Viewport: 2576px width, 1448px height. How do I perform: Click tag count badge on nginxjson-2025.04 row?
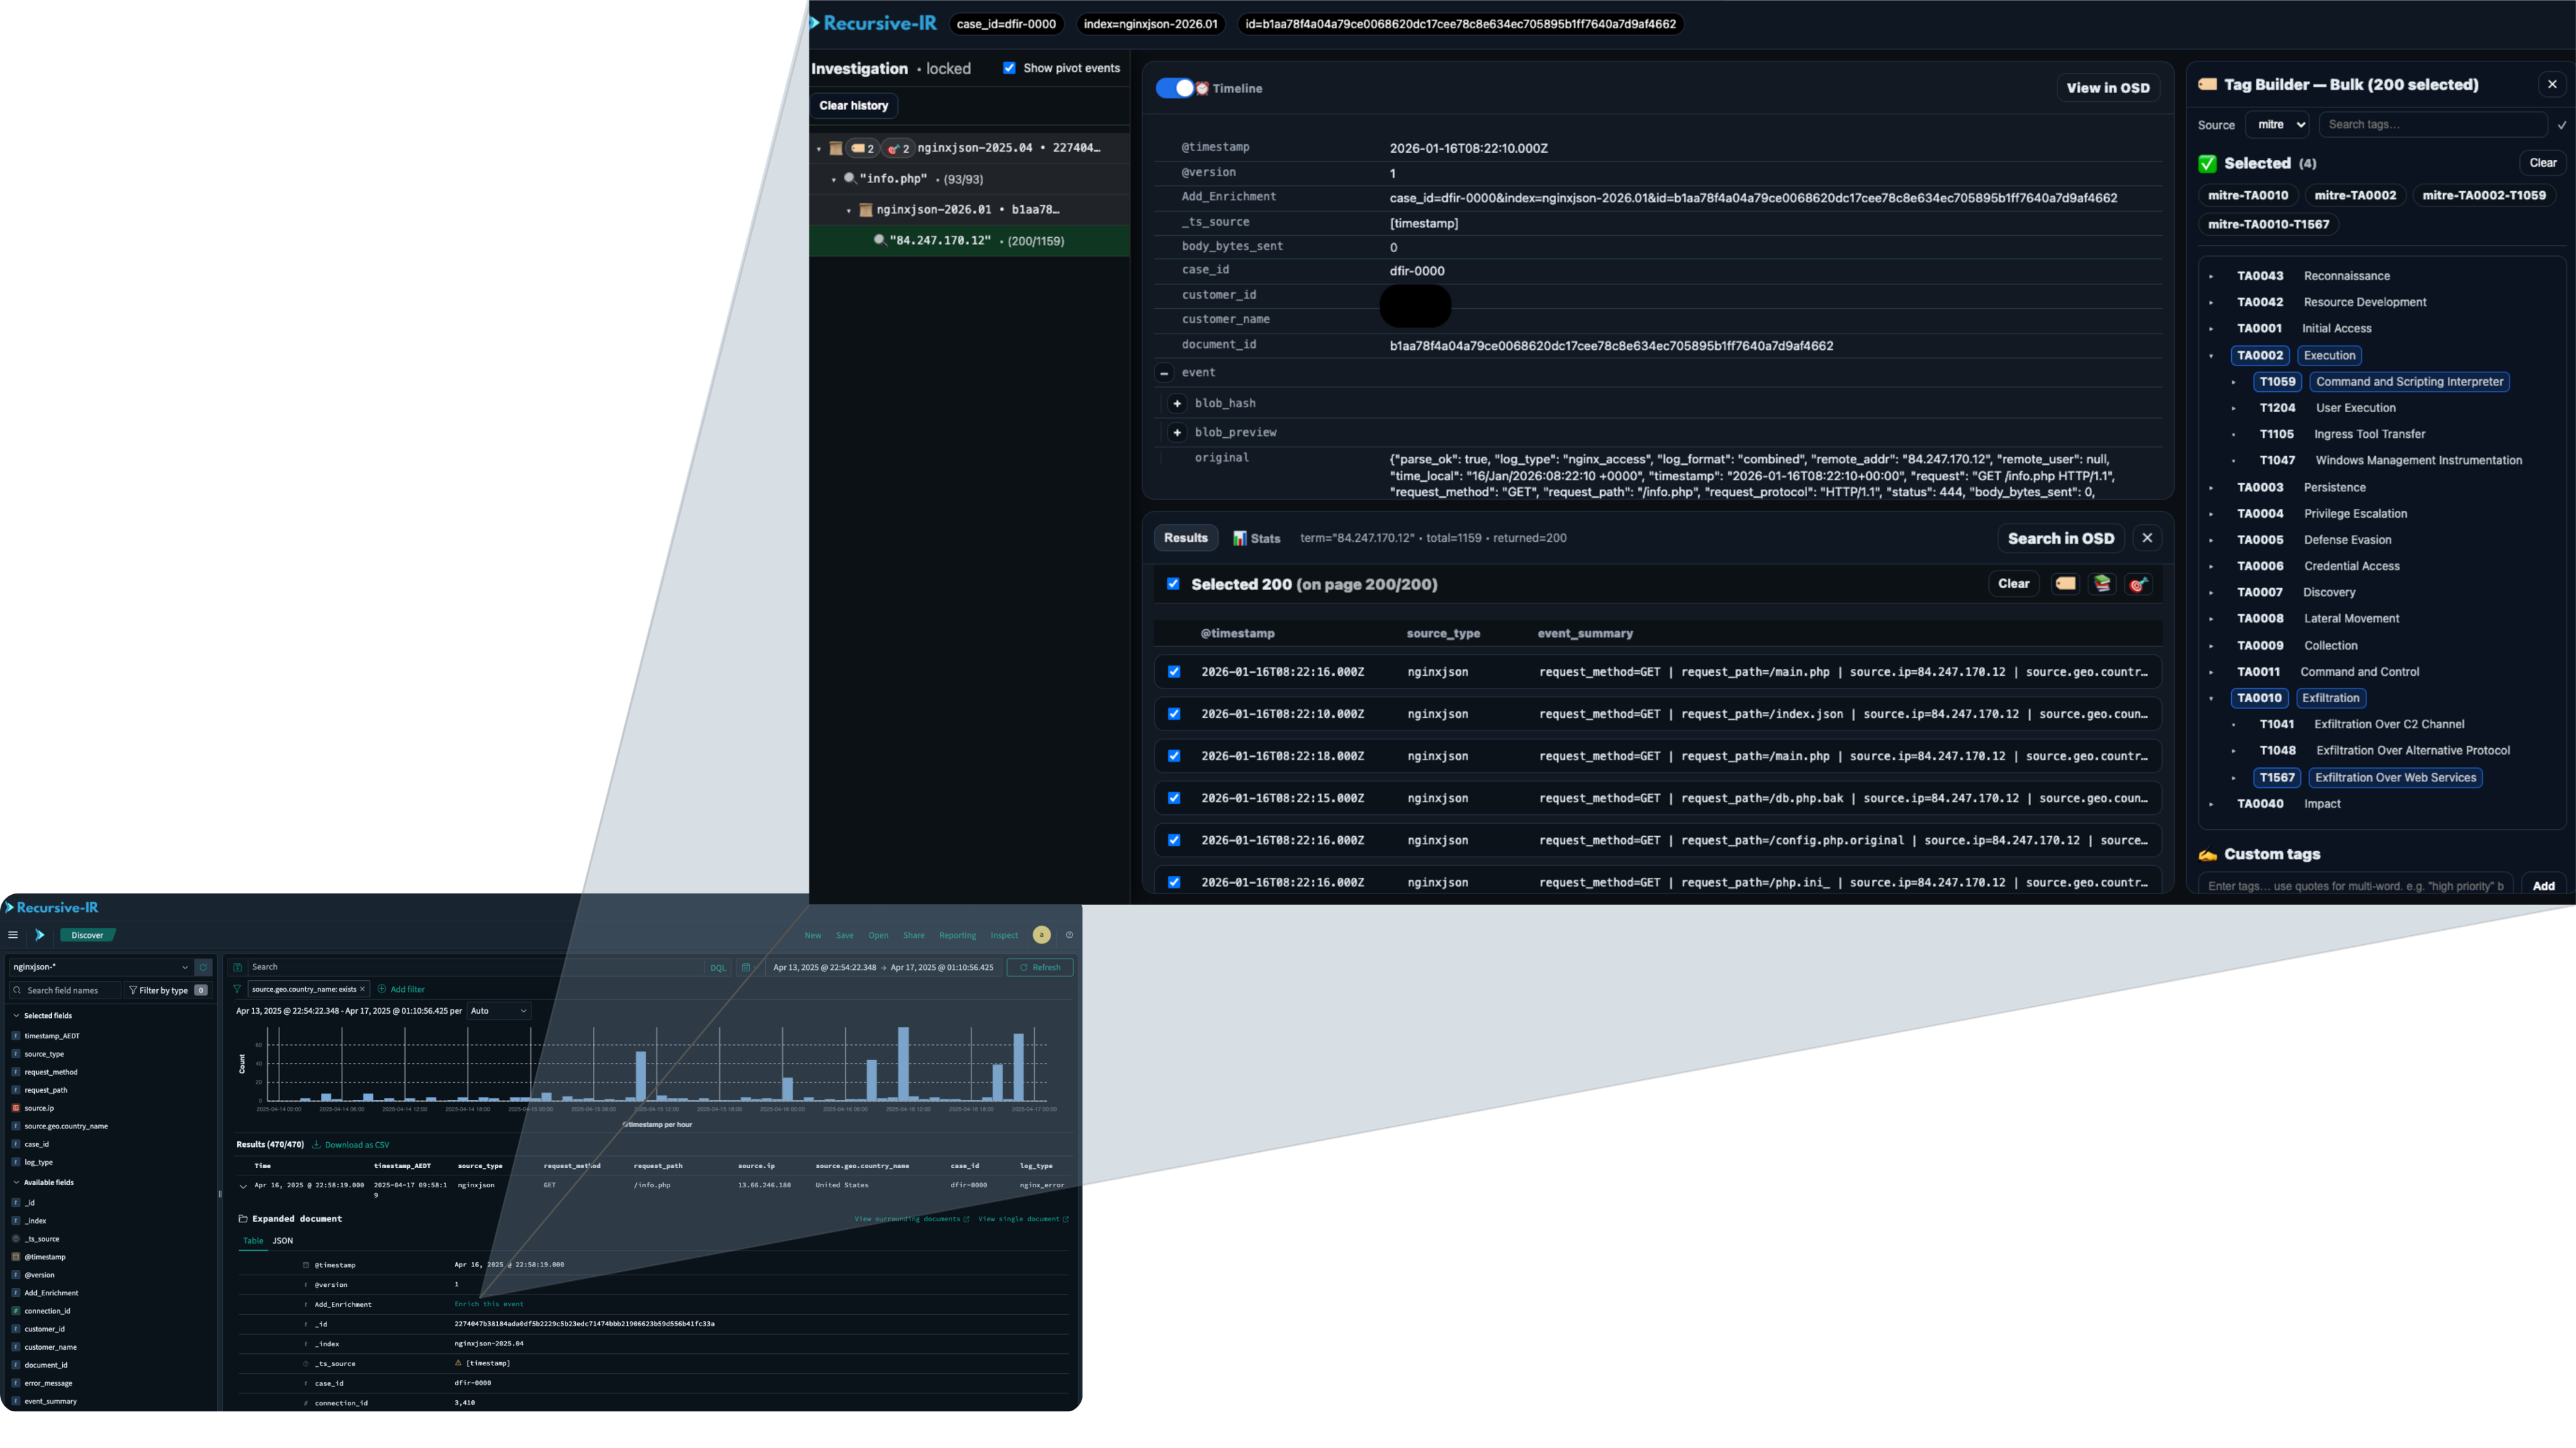click(x=862, y=148)
